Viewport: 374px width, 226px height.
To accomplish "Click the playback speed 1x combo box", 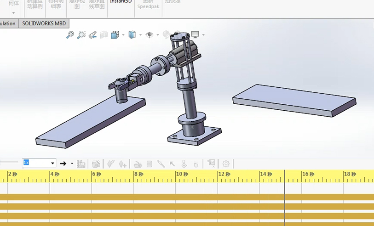I will point(39,163).
